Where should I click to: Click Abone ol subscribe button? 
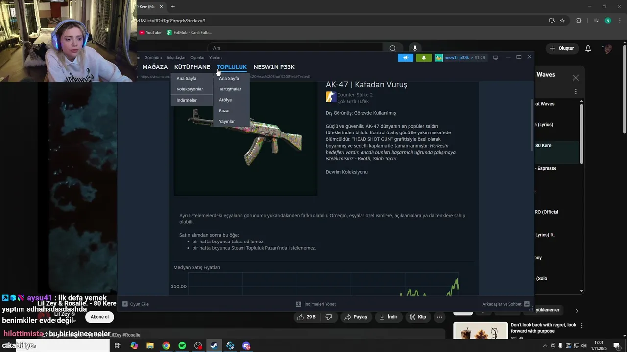point(99,317)
